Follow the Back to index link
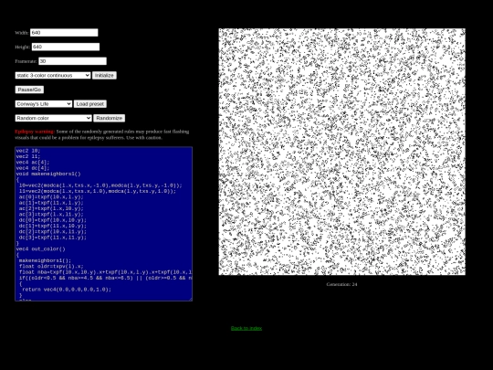 tap(246, 328)
